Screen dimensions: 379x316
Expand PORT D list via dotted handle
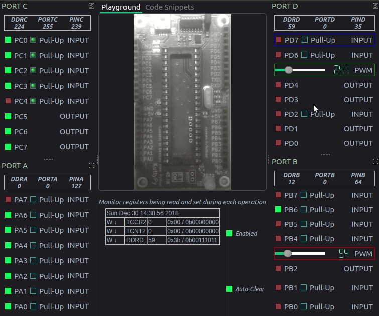325,155
